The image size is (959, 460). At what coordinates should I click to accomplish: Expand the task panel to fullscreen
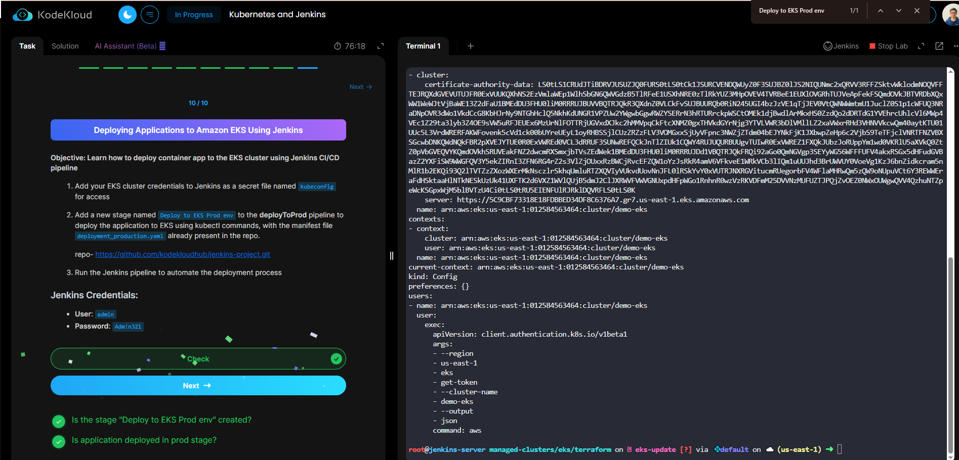(x=381, y=46)
